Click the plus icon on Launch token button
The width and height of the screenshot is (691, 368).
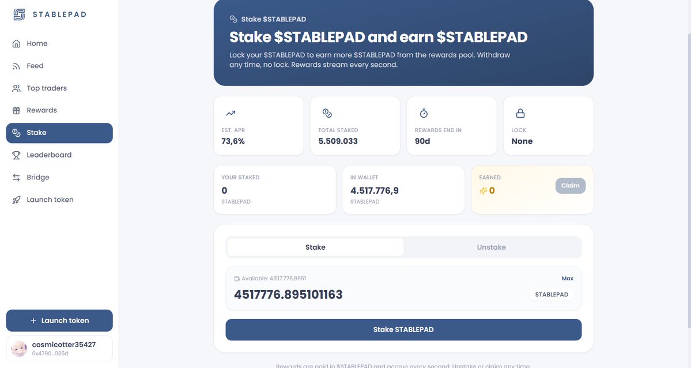pyautogui.click(x=33, y=321)
